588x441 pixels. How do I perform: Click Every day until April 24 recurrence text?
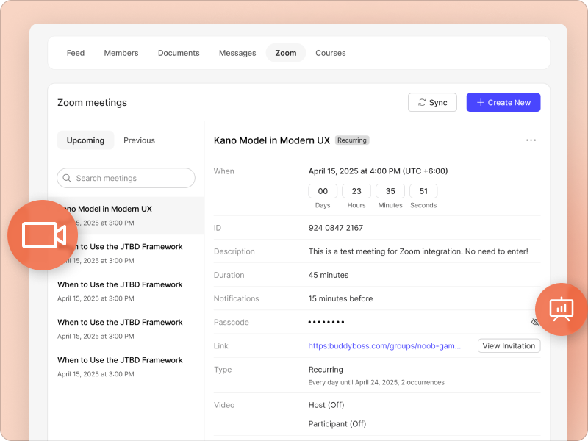pos(376,382)
